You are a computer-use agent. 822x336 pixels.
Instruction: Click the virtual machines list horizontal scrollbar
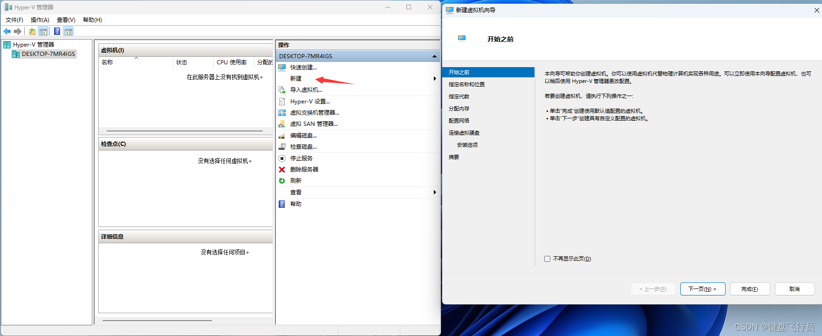click(185, 131)
